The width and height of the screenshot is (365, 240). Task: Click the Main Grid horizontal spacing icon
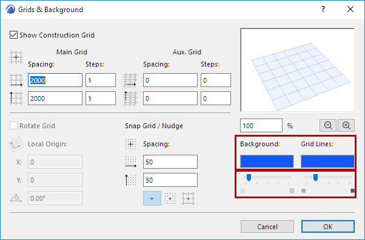16,80
